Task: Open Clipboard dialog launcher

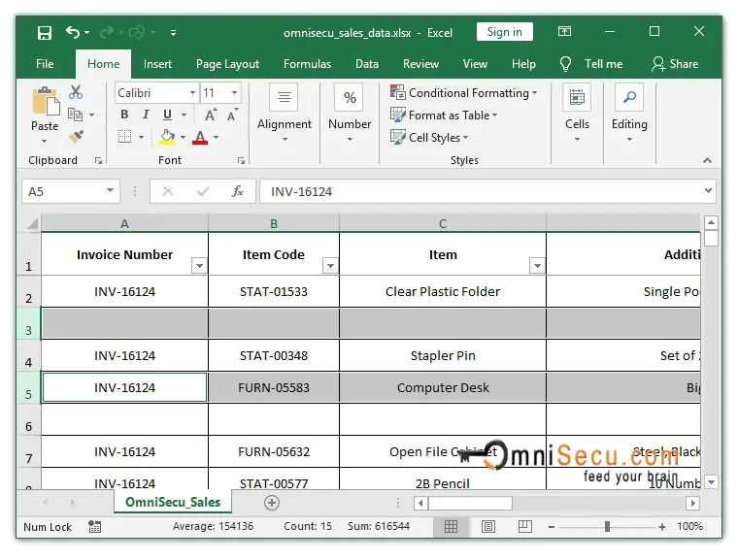Action: click(x=98, y=161)
